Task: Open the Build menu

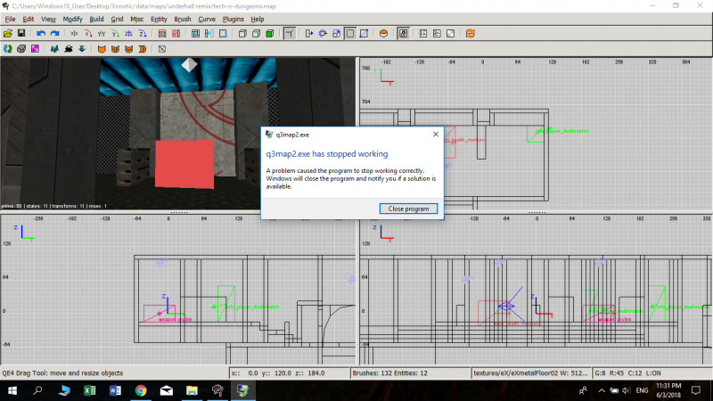Action: (96, 19)
